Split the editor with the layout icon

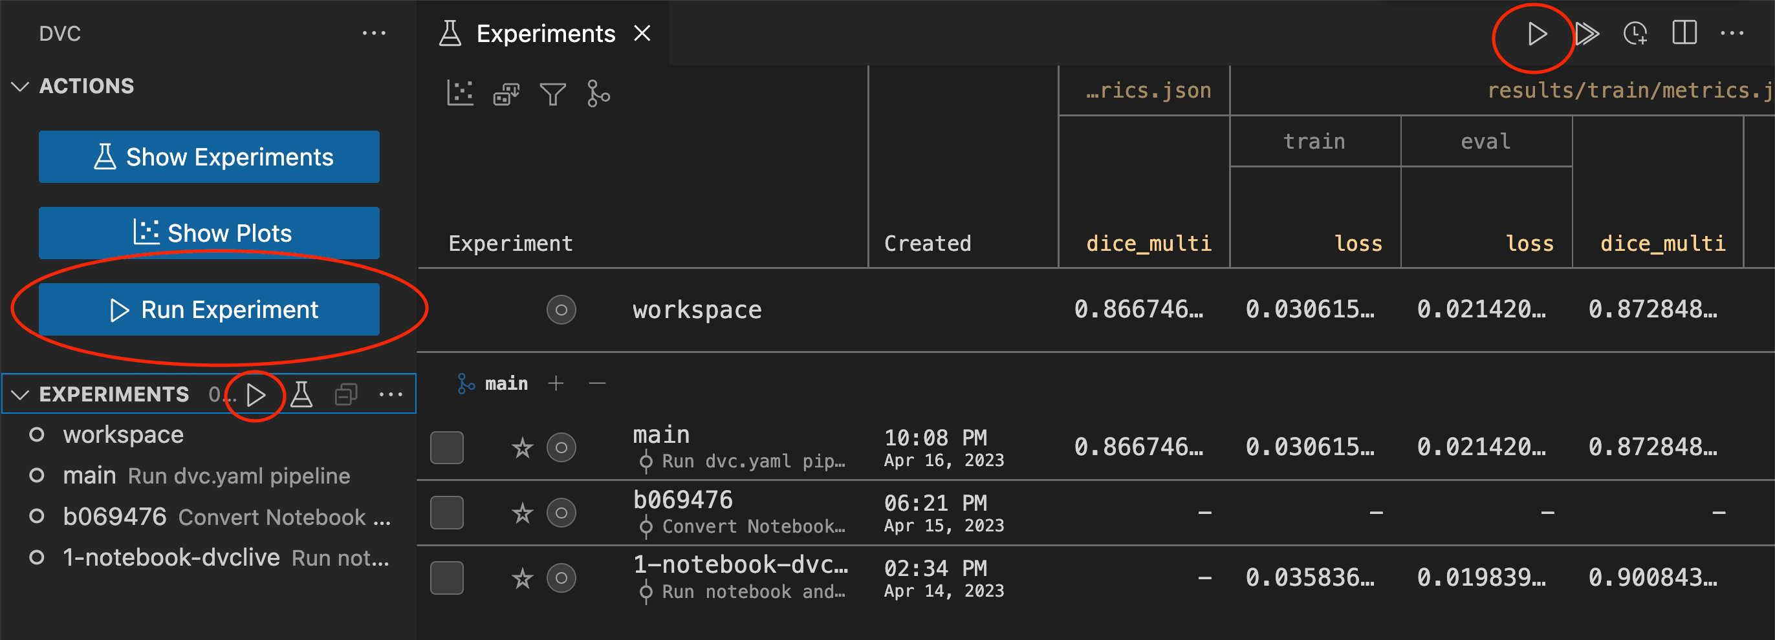(x=1684, y=33)
